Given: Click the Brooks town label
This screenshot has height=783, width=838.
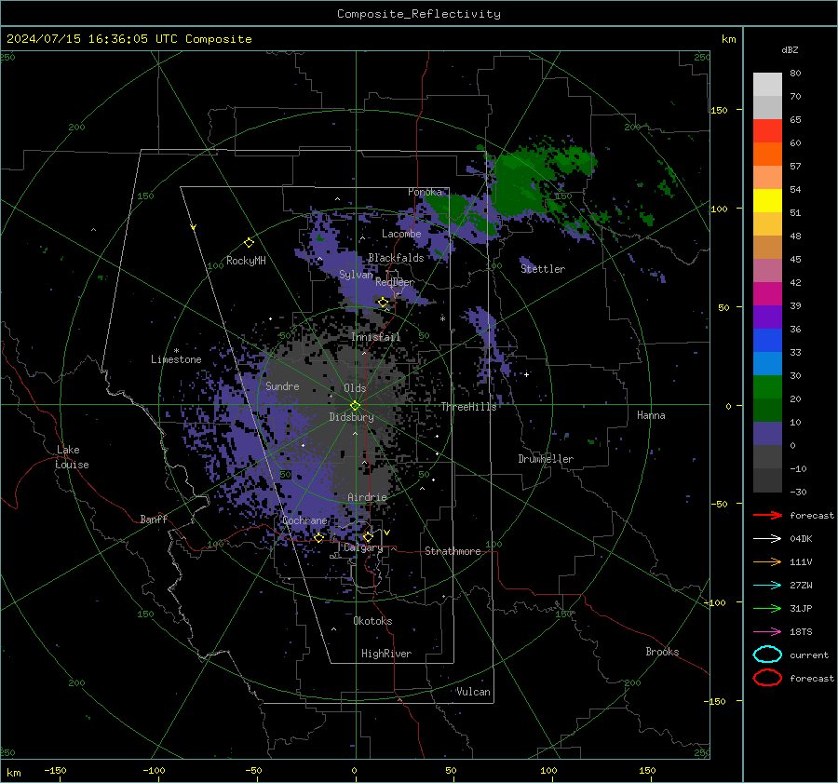Looking at the screenshot, I should pyautogui.click(x=662, y=652).
